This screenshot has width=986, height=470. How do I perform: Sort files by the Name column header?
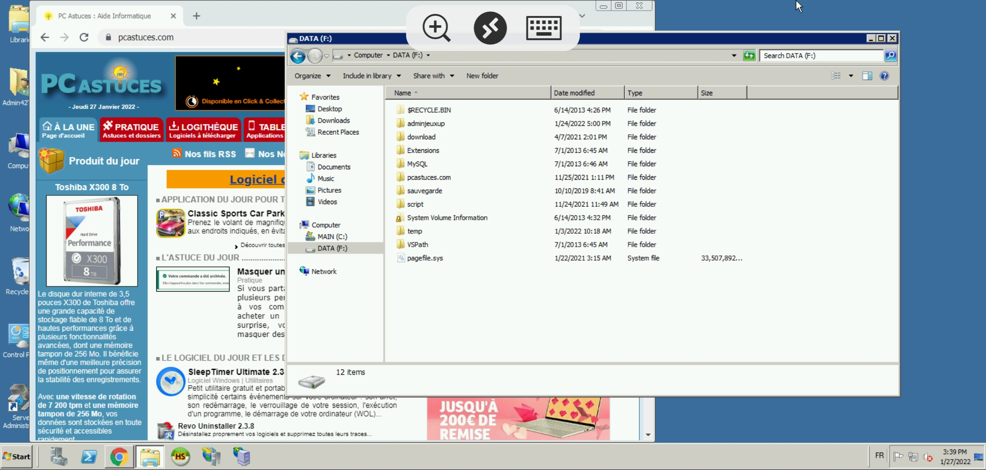point(468,93)
